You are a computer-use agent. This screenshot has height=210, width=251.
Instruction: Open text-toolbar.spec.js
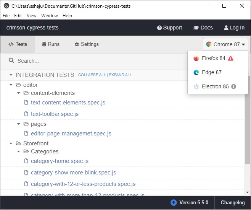[55, 114]
